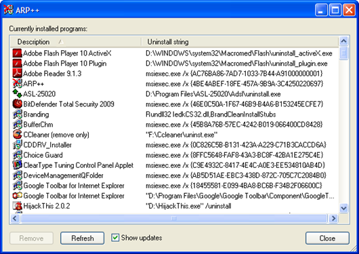Select the CCleaner (remove only) icon
This screenshot has width=359, height=254.
point(17,134)
